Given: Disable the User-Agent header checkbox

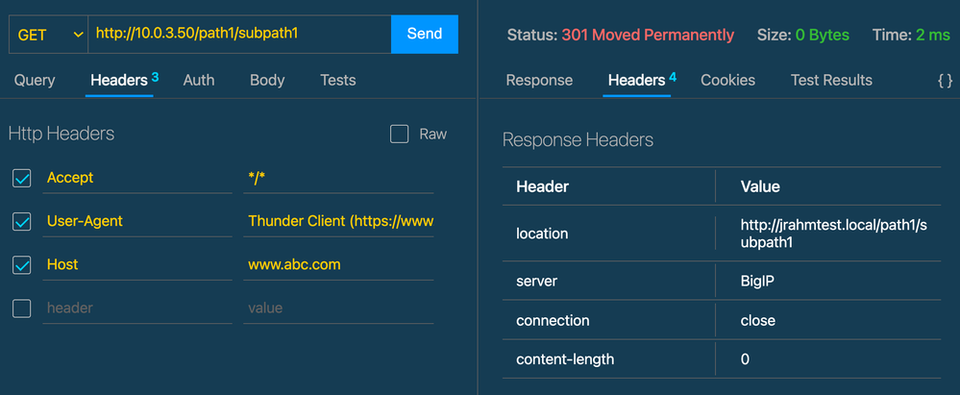Looking at the screenshot, I should click(x=22, y=221).
